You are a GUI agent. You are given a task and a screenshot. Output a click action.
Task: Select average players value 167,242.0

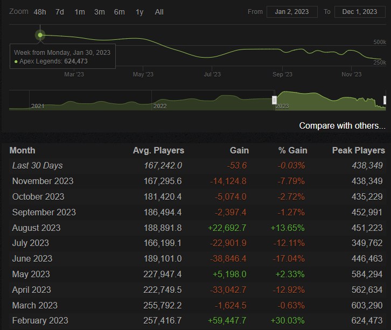coord(163,165)
